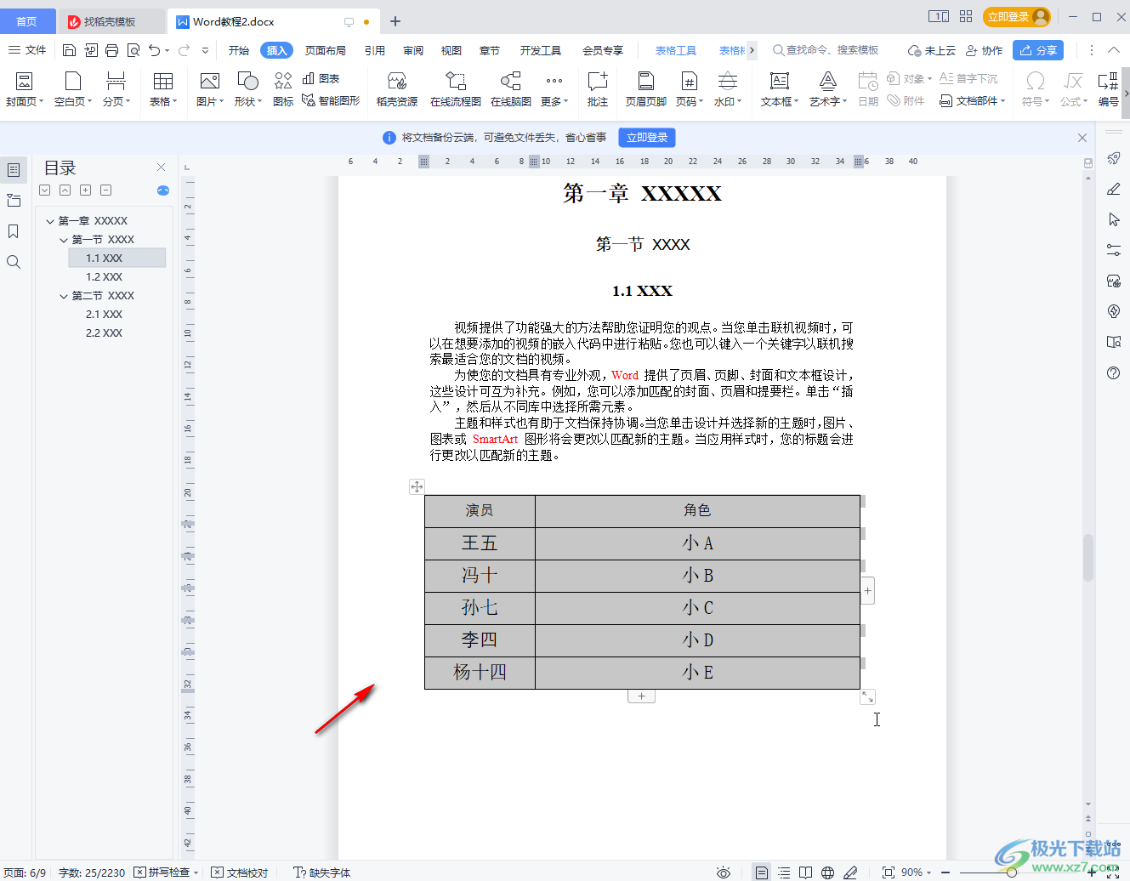Image resolution: width=1130 pixels, height=881 pixels.
Task: Click the Save icon in quick toolbar
Action: (70, 50)
